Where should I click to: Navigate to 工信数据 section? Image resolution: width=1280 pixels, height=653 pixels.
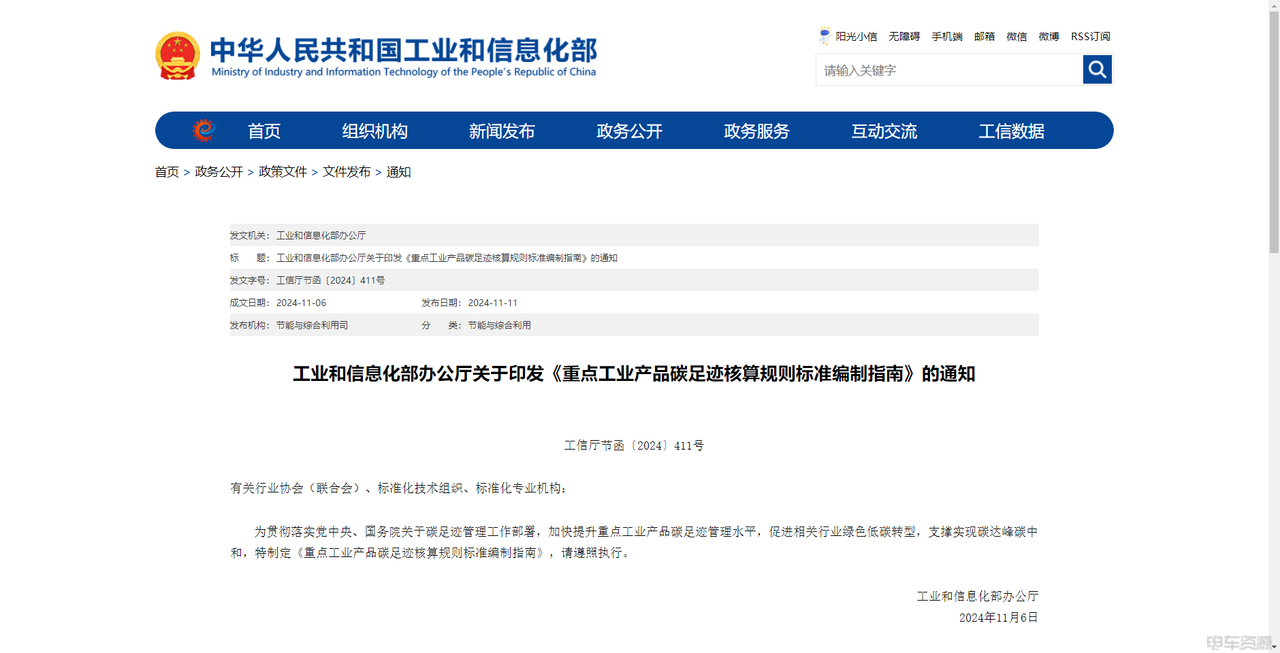[1011, 131]
